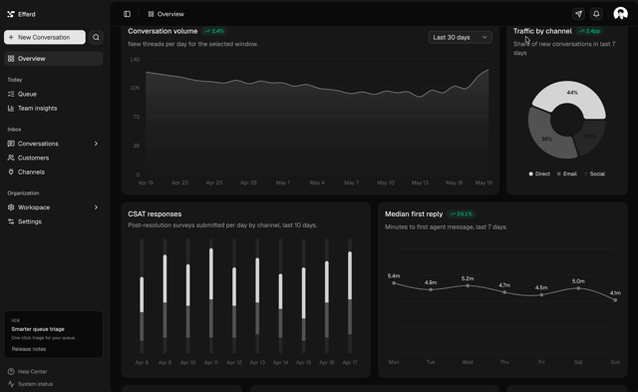Click the System status pulse icon

click(11, 384)
